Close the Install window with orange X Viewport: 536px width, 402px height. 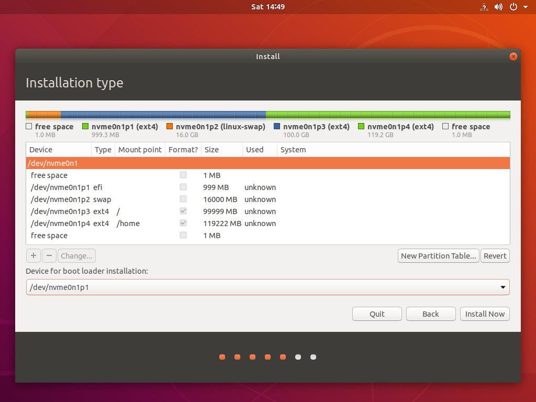pos(513,57)
